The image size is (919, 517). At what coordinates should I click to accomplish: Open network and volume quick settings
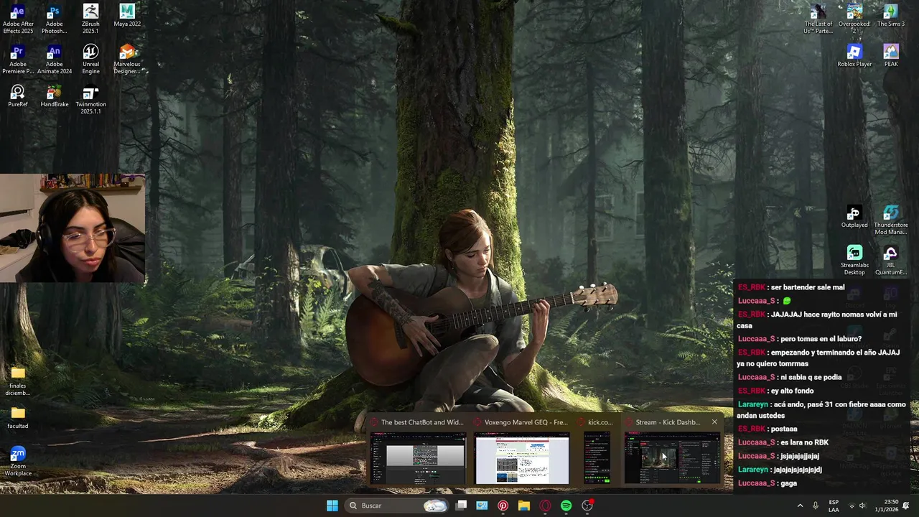(857, 506)
